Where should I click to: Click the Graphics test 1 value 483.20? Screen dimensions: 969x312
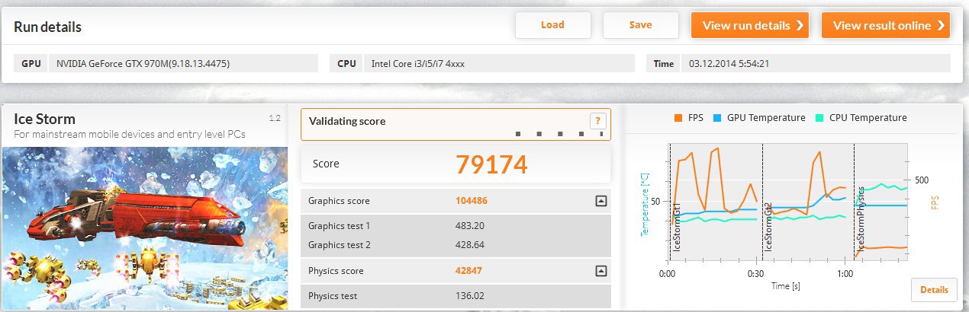coord(470,226)
